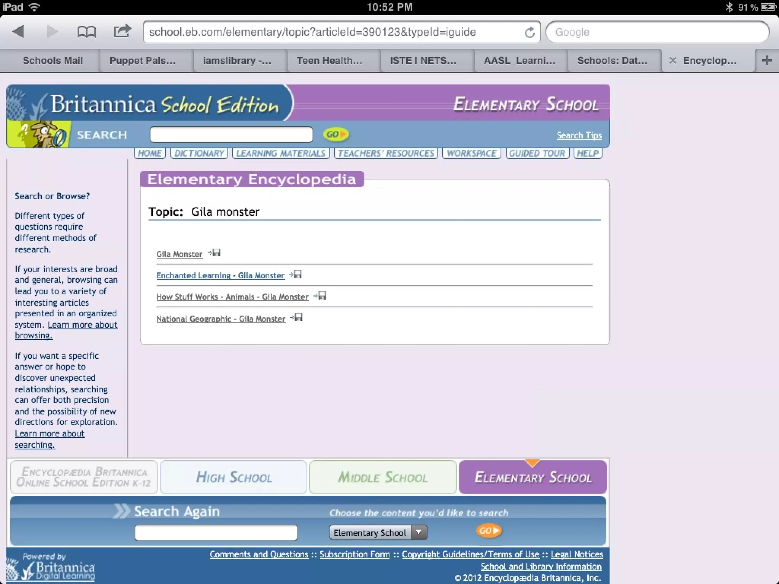Open the DICTIONARY menu item
This screenshot has height=584, width=779.
[199, 153]
